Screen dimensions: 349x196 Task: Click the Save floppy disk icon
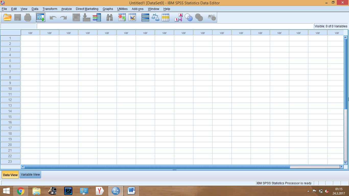pos(18,17)
